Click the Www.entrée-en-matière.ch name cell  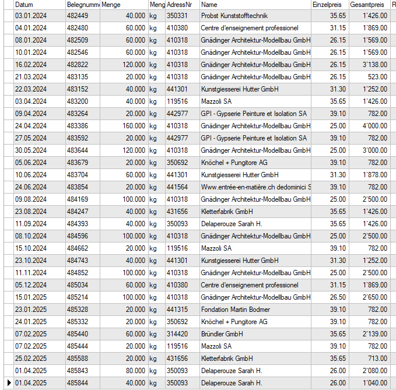[x=254, y=187]
